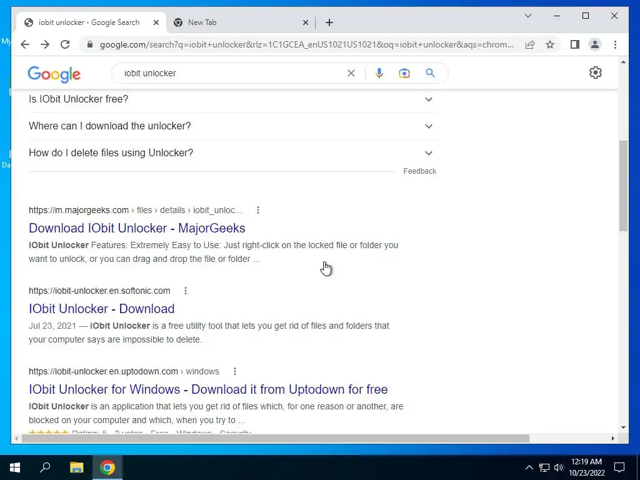Focus the Google search input field
Screen dimensions: 640x480
(232, 73)
